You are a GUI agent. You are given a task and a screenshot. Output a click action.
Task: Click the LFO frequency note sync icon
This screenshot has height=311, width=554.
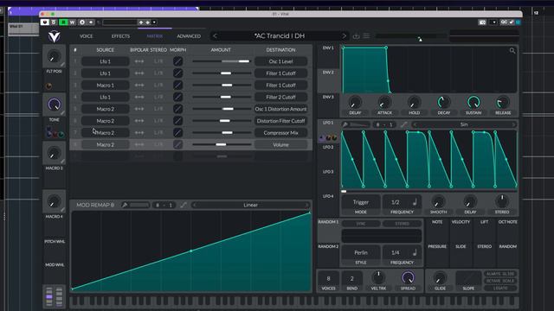coord(415,202)
